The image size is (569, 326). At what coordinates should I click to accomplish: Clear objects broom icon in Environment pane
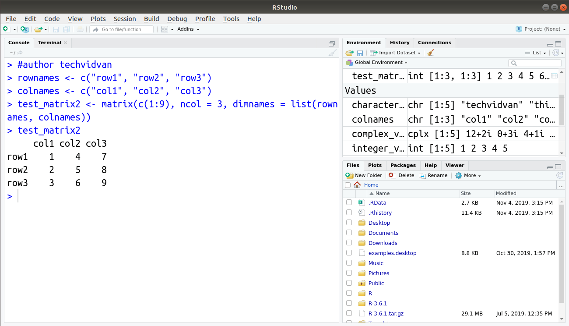431,53
